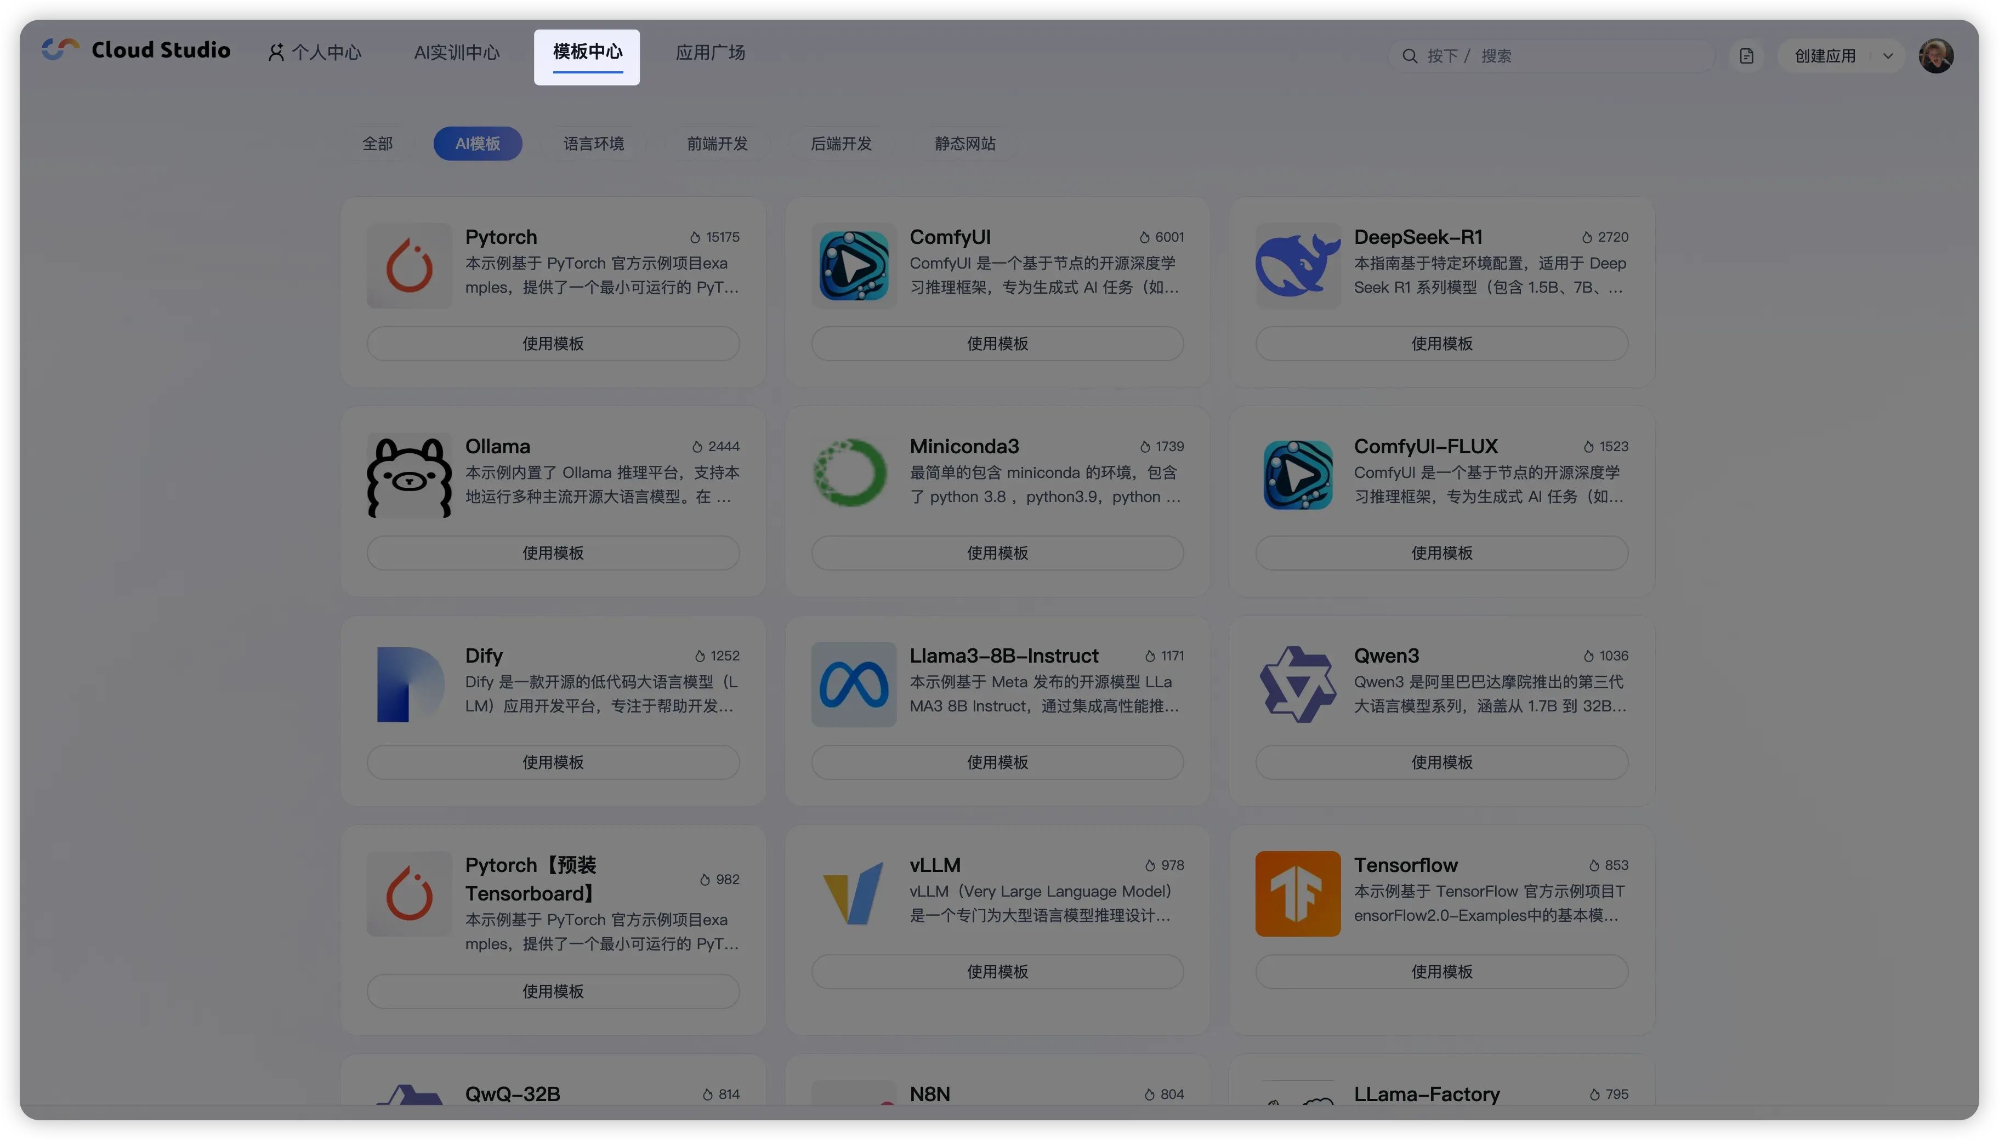This screenshot has width=1999, height=1140.
Task: Select the 语言环境 category filter
Action: [x=594, y=143]
